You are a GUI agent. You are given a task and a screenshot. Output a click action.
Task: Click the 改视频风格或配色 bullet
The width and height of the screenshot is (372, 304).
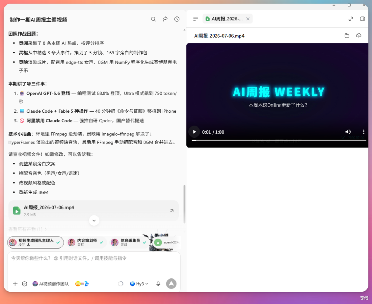[x=37, y=183]
